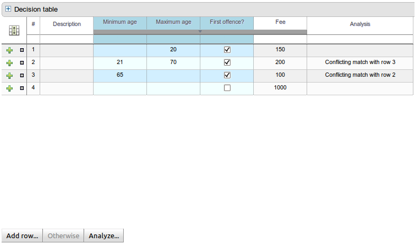Select the Minimum age column header
The width and height of the screenshot is (415, 244).
[x=119, y=22]
